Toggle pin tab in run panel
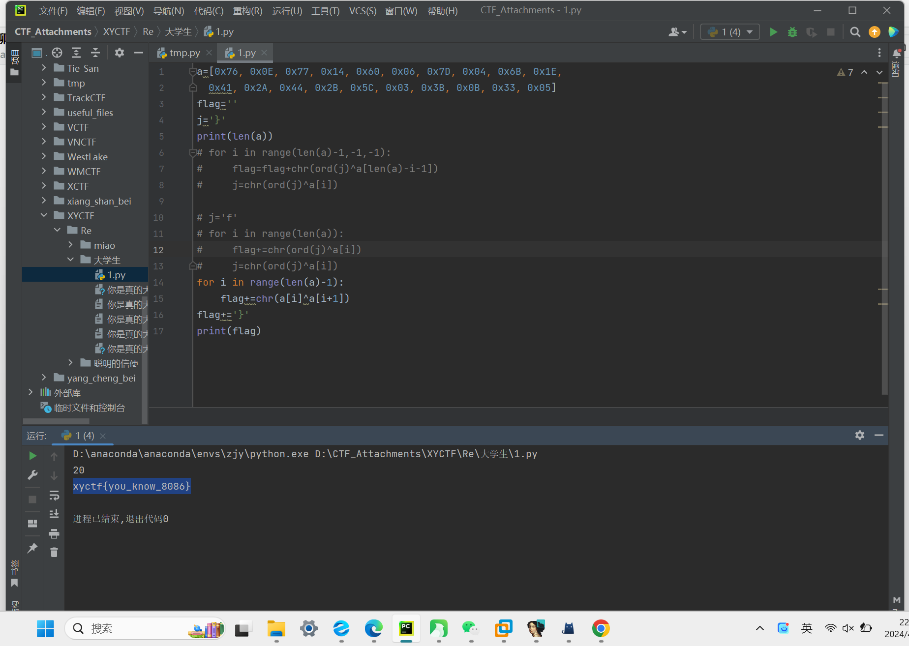 (32, 548)
